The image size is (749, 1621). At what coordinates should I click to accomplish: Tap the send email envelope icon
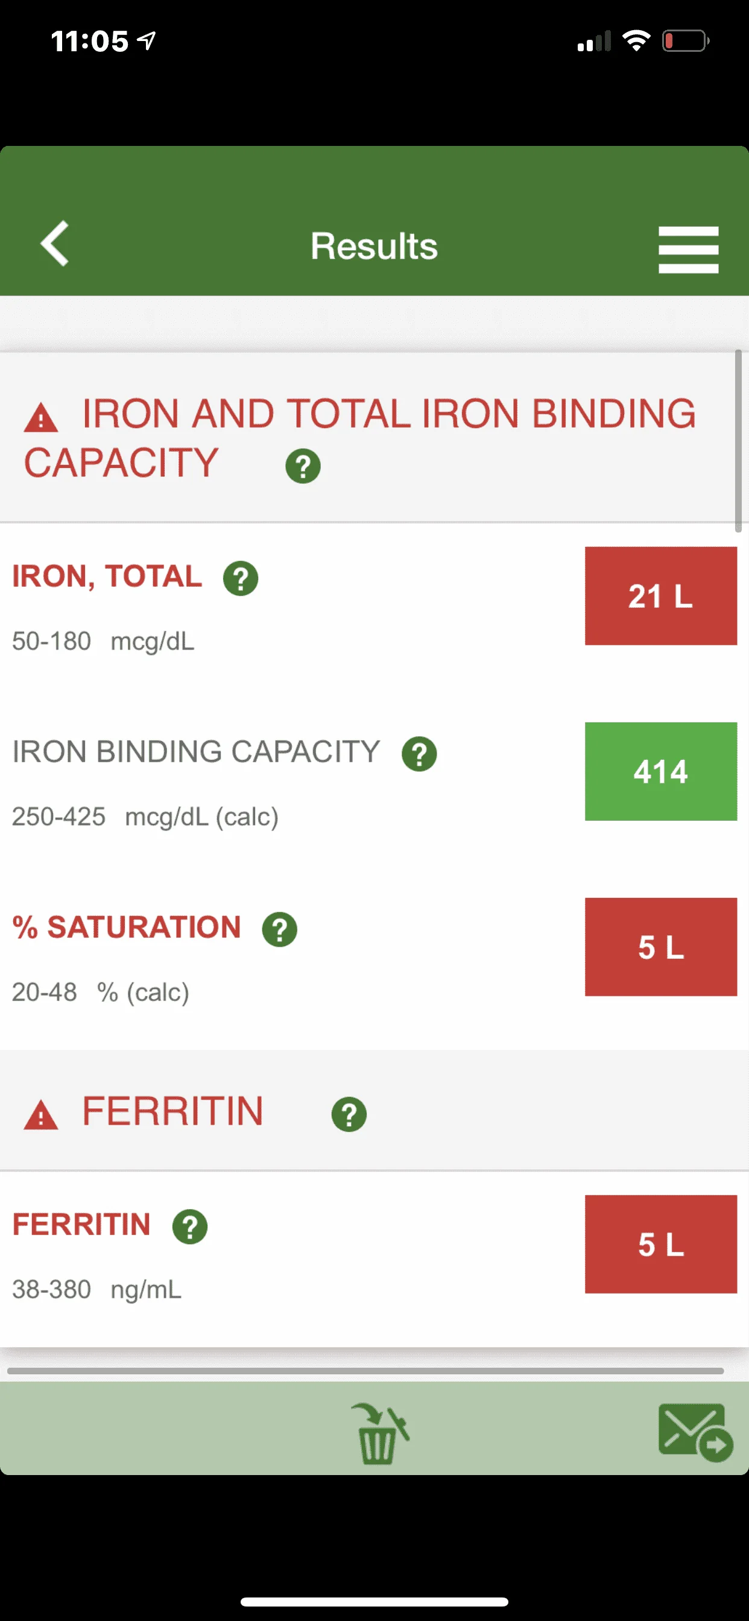pos(695,1432)
